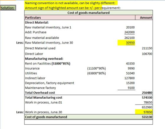Select 'Raw material inventory, June 1' cell
Image resolution: width=165 pixels, height=129 pixels.
pyautogui.click(x=48, y=27)
